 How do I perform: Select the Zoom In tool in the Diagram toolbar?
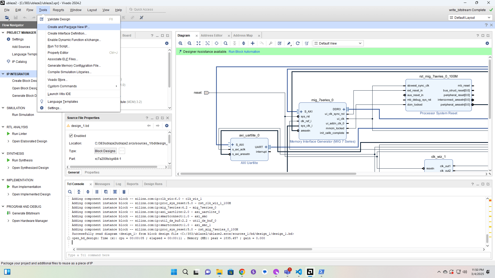coord(180,43)
